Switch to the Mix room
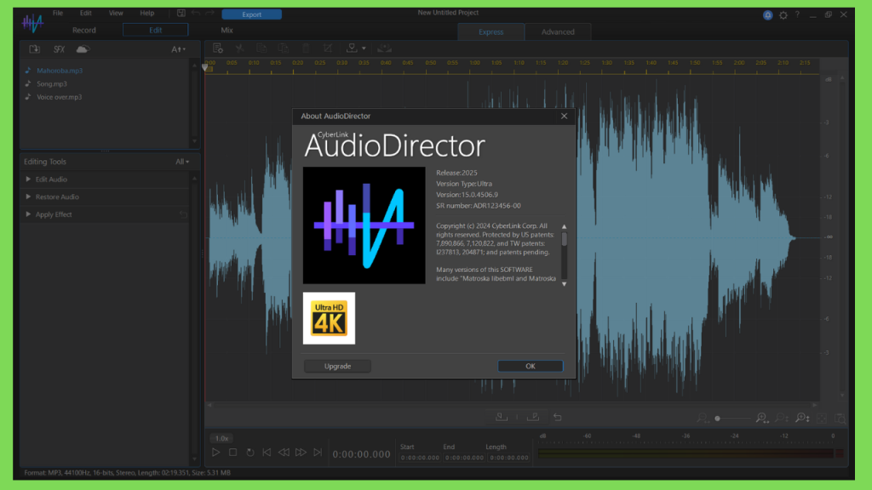 pyautogui.click(x=227, y=30)
